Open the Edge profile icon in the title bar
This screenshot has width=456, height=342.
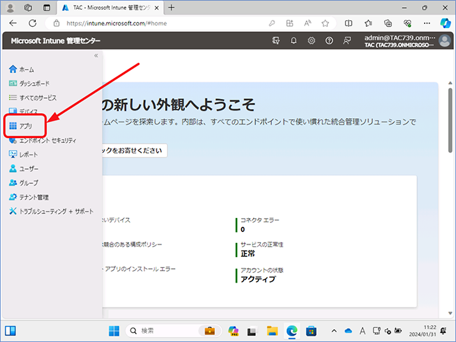coord(10,8)
